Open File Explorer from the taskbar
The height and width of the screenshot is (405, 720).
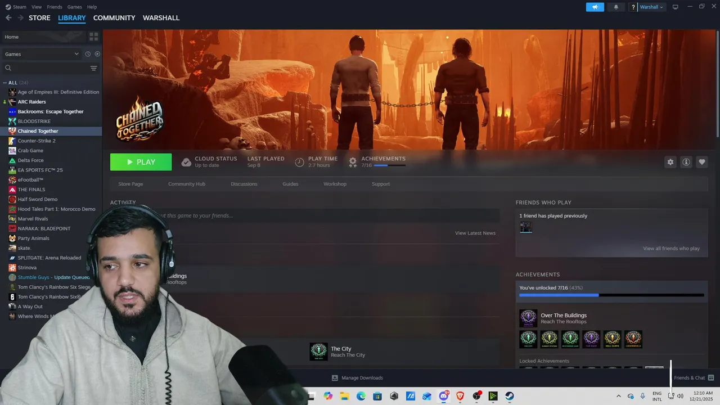[x=344, y=396]
